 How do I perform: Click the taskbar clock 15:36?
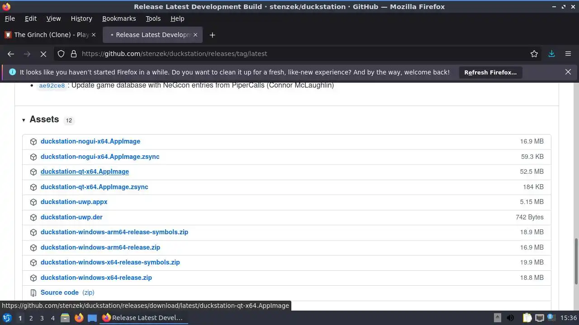(x=568, y=318)
